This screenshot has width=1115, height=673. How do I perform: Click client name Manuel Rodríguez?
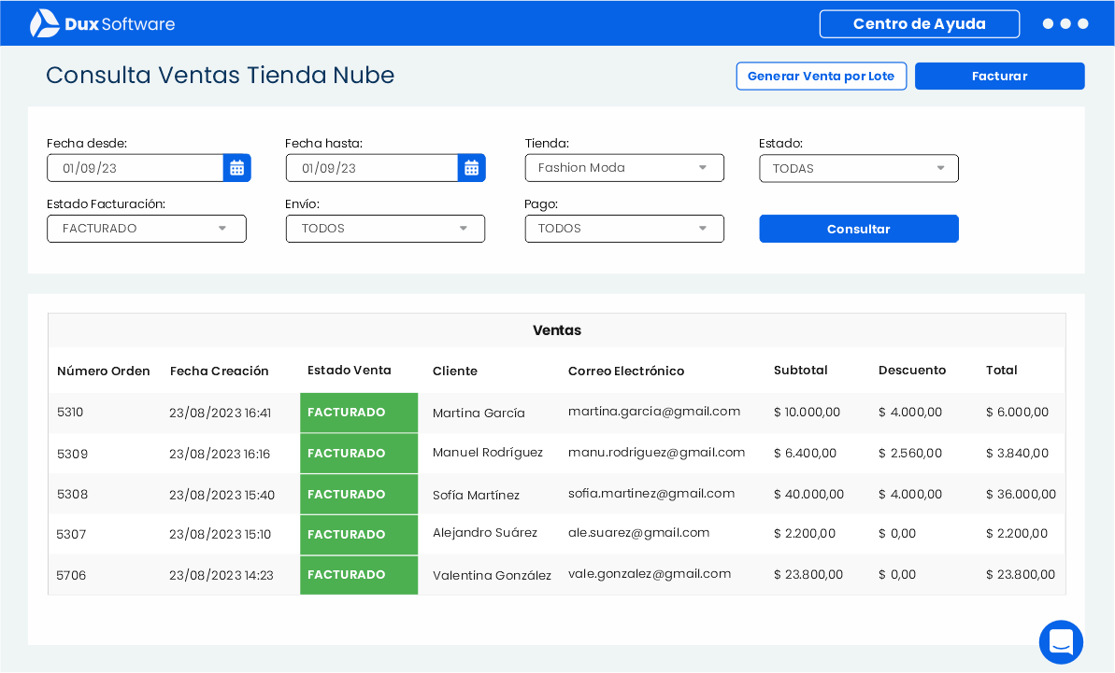[488, 452]
